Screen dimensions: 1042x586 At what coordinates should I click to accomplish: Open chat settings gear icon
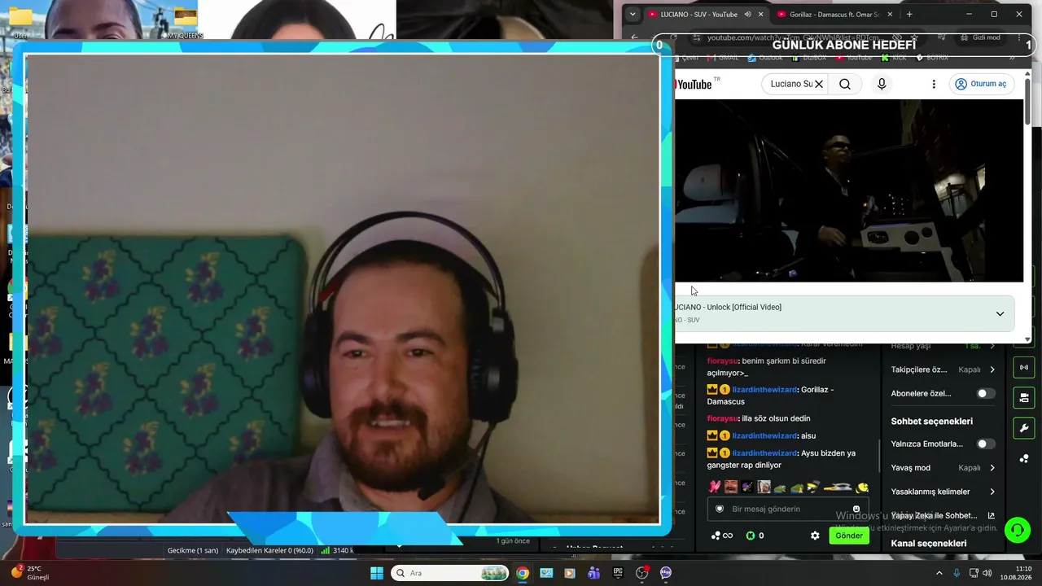[x=815, y=536]
